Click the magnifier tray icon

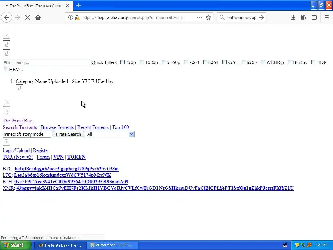point(309,245)
